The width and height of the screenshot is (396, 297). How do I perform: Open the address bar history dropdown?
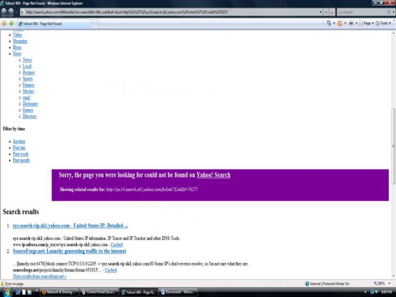pyautogui.click(x=320, y=12)
